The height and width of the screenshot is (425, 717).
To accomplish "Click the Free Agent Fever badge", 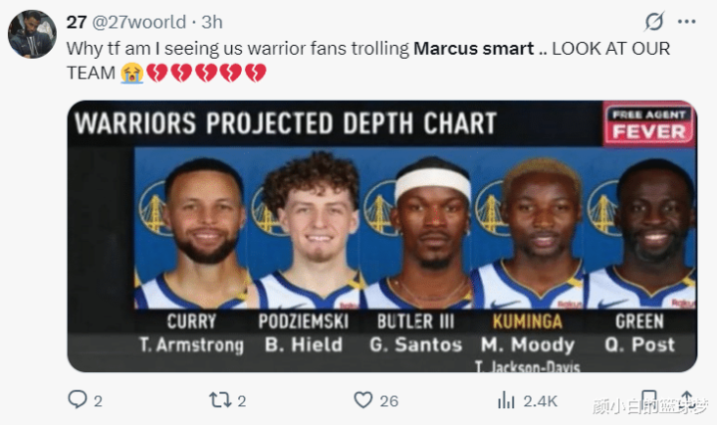I will pos(649,123).
